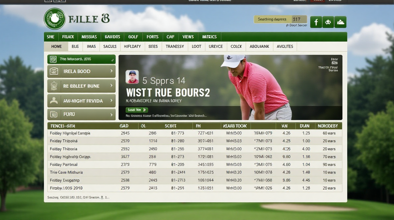Expand the AW-NIGHT FRVIDA chevron arrow
The image size is (394, 220).
111,101
